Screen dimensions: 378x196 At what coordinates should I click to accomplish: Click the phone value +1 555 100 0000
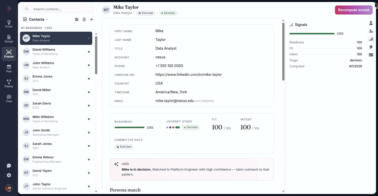coord(169,66)
